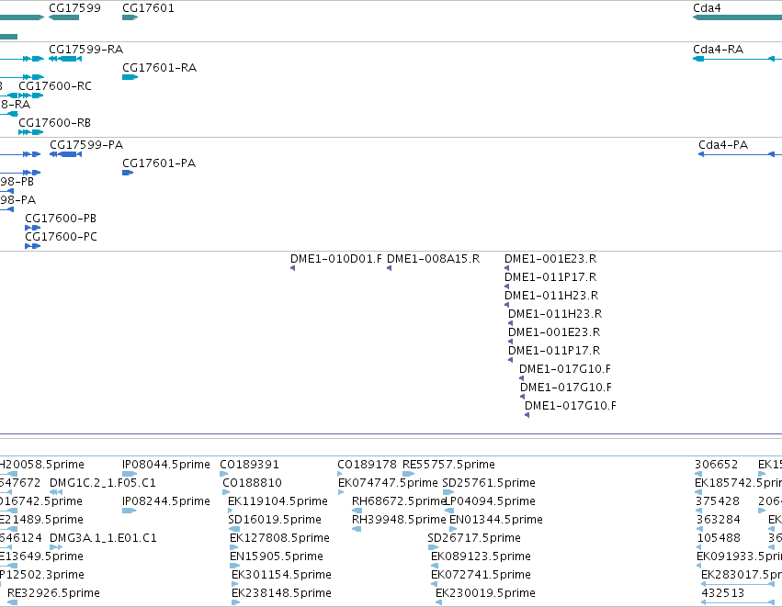
Task: Open the 432513 EST label
Action: [x=722, y=593]
